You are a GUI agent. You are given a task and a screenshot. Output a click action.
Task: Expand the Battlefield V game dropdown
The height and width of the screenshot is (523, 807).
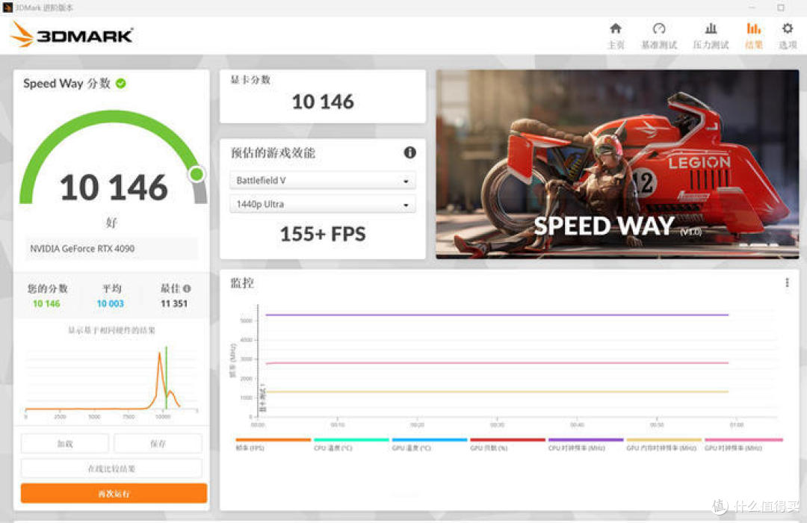323,181
